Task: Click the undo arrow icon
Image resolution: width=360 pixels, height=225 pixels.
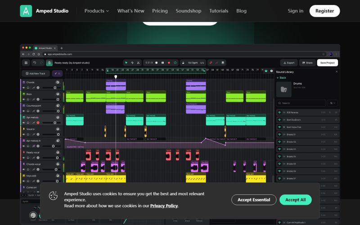Action: [x=35, y=63]
